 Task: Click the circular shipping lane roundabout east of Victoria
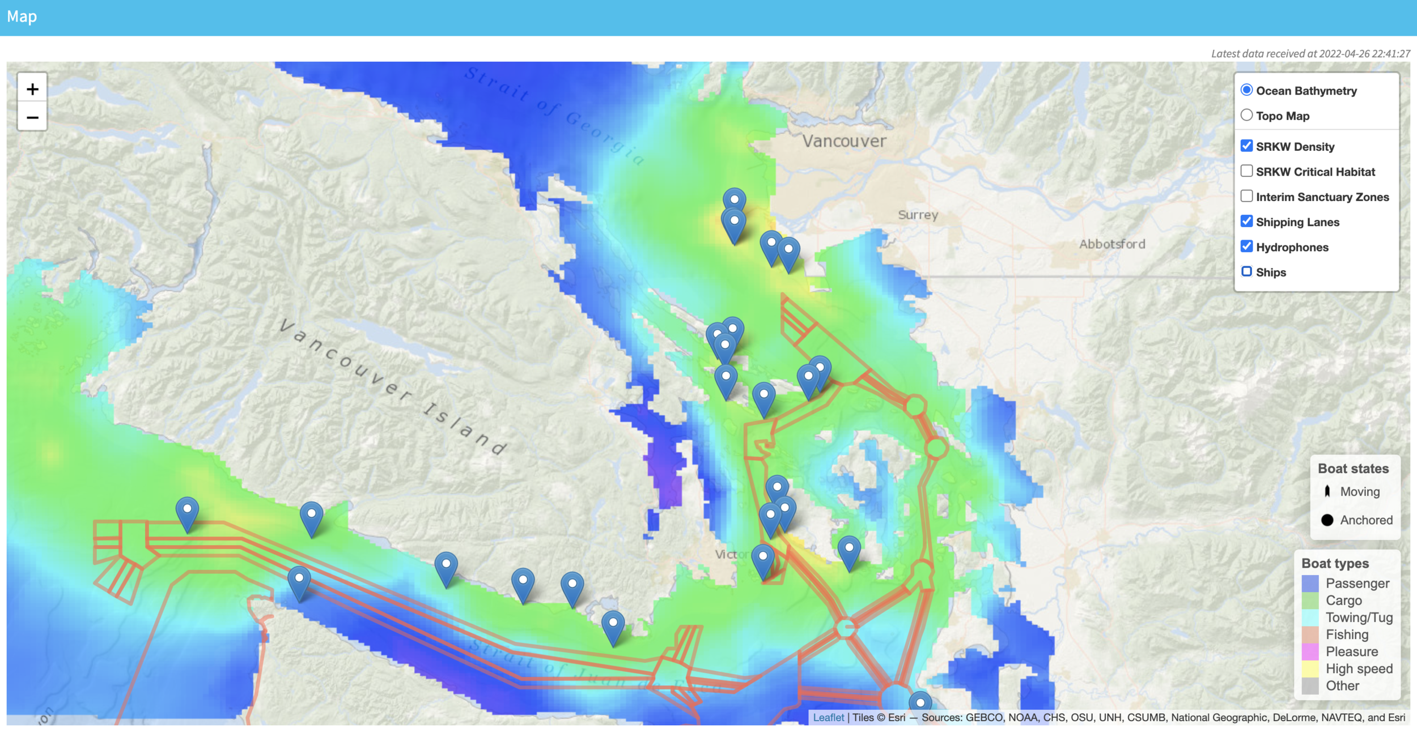[846, 628]
